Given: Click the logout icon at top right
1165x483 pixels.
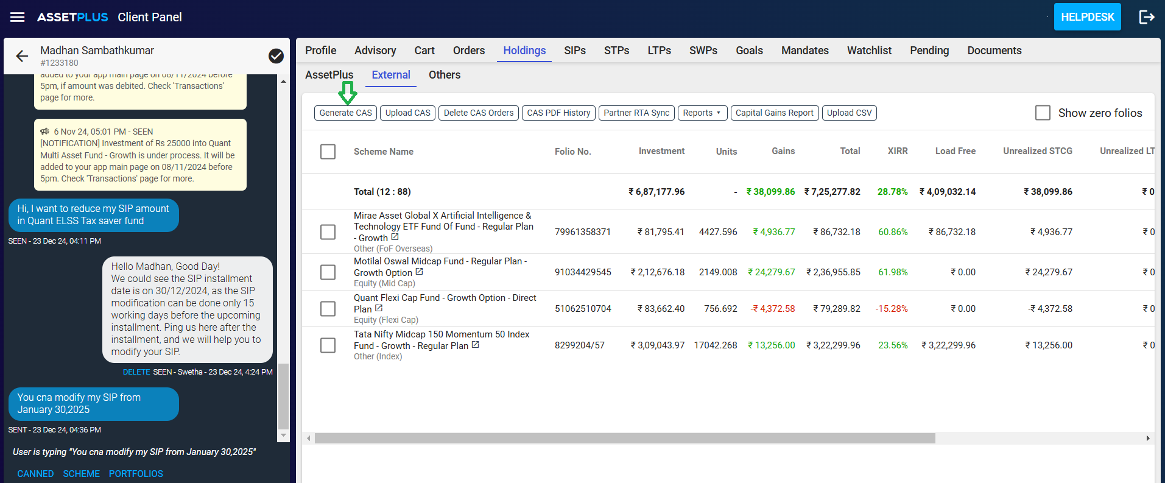Looking at the screenshot, I should (x=1147, y=17).
